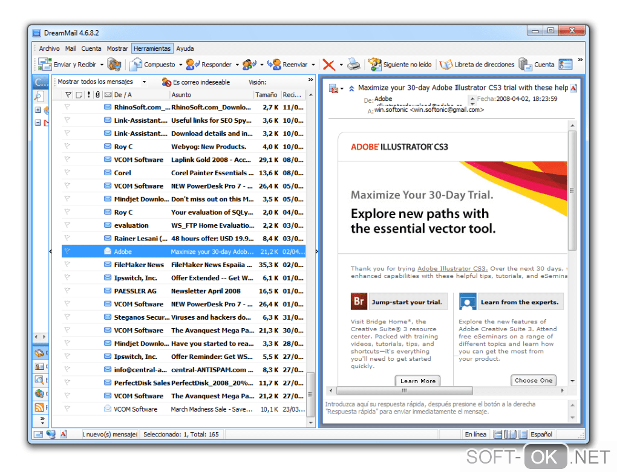Viewport: 617px width, 472px height.
Task: Sort messages by the Tamaño column header
Action: tap(266, 95)
